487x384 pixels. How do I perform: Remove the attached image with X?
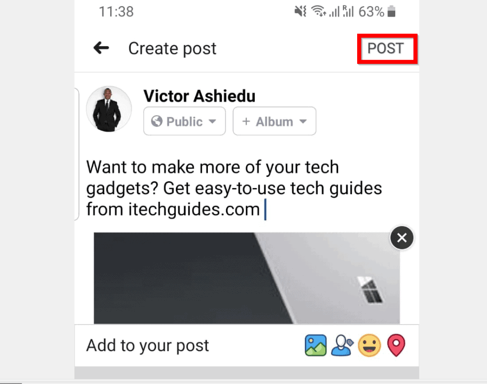(401, 237)
